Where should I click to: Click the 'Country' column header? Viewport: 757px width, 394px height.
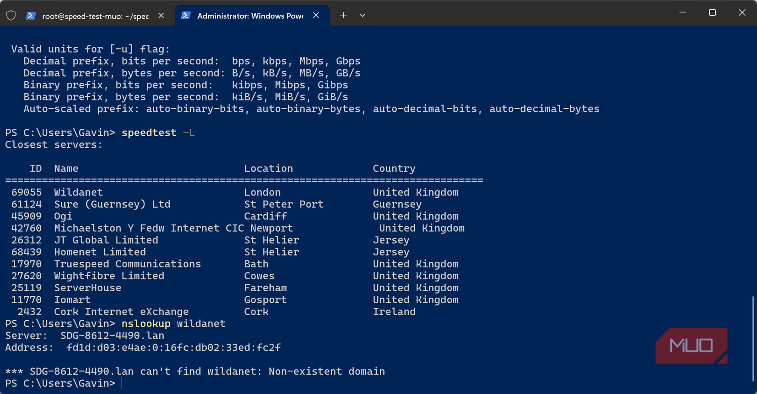click(x=394, y=168)
